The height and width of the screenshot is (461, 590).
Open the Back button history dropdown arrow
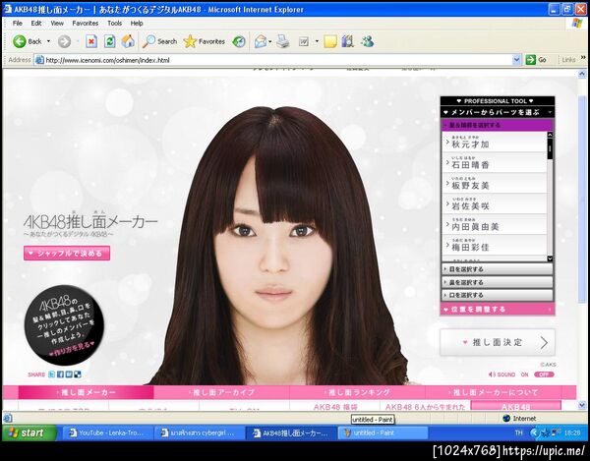click(48, 41)
